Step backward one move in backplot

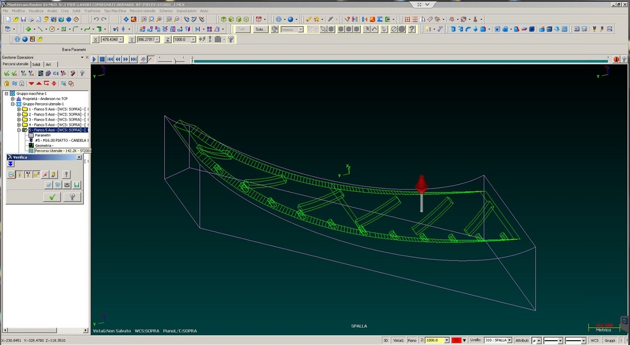[118, 60]
